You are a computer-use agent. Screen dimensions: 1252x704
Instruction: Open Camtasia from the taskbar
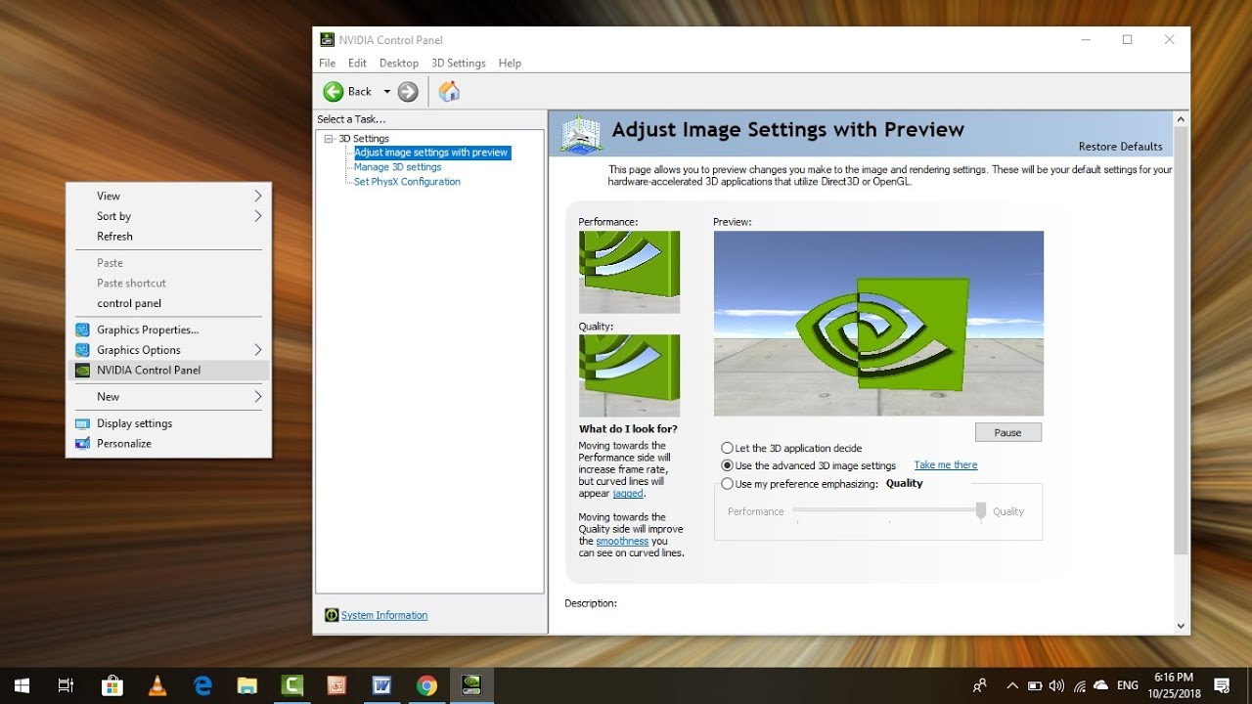click(x=291, y=685)
